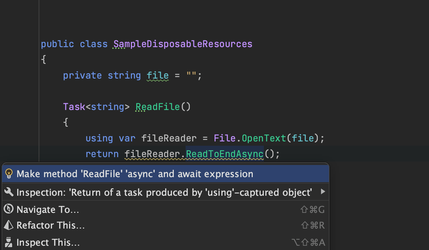
Task: Pick Inspect This… menu entry
Action: (x=48, y=242)
